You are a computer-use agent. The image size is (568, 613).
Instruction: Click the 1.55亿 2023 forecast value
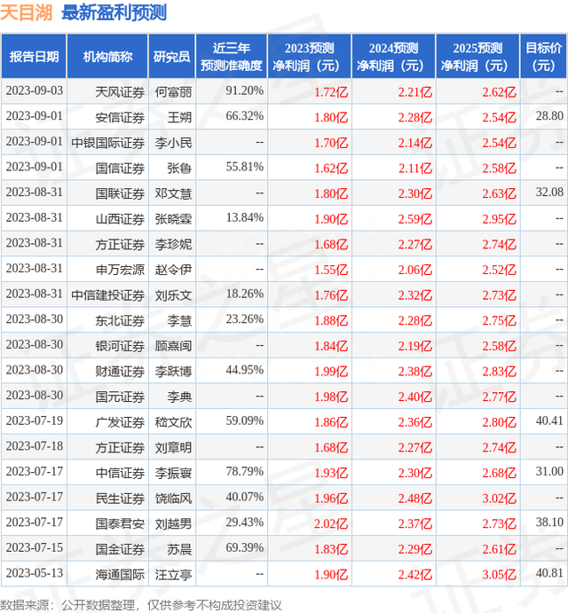(331, 271)
